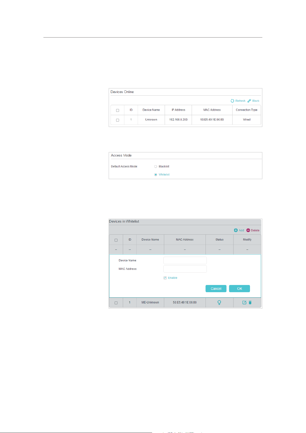Check select-all box in Devices in Whitelist header
The width and height of the screenshot is (306, 433).
click(x=116, y=240)
